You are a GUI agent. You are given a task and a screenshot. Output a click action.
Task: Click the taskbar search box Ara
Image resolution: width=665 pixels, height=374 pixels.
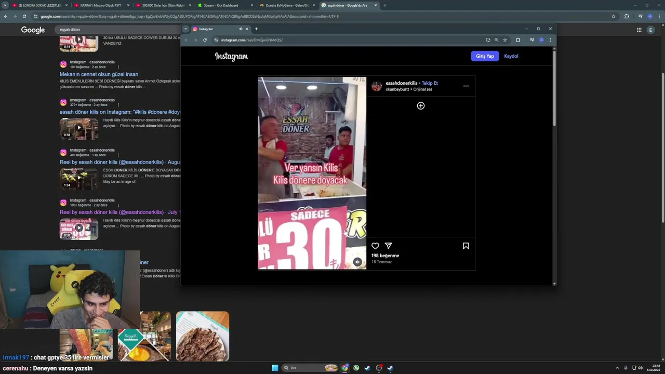point(310,368)
